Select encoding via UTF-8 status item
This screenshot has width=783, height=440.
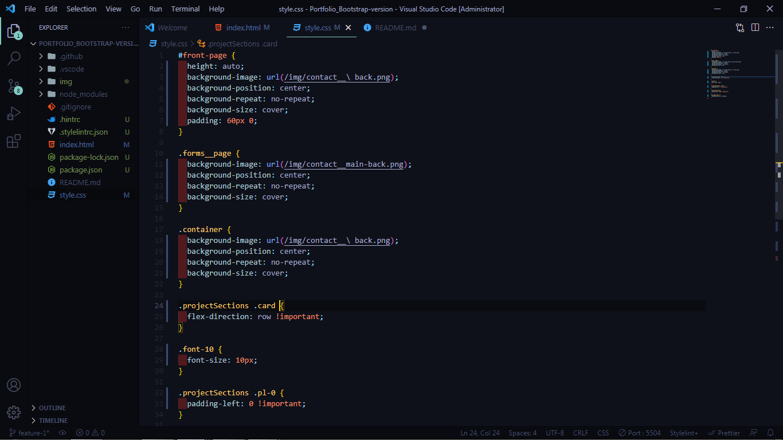(x=555, y=433)
